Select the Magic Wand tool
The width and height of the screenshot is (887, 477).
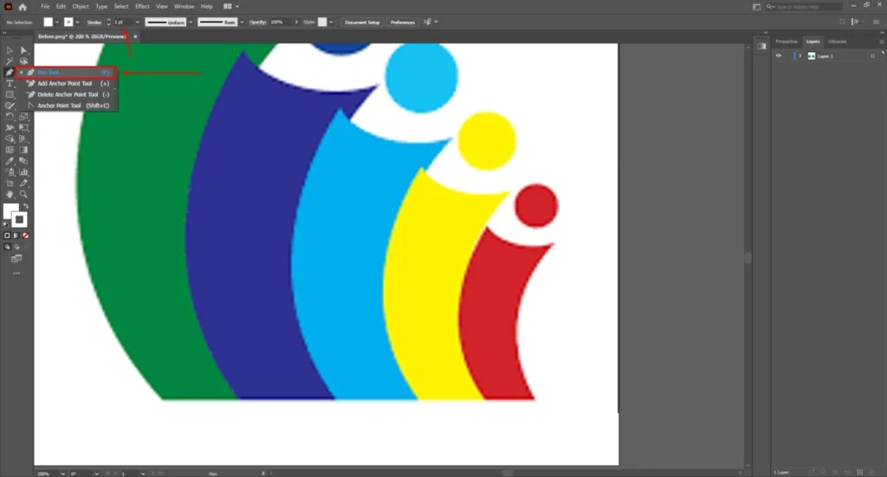pyautogui.click(x=10, y=61)
